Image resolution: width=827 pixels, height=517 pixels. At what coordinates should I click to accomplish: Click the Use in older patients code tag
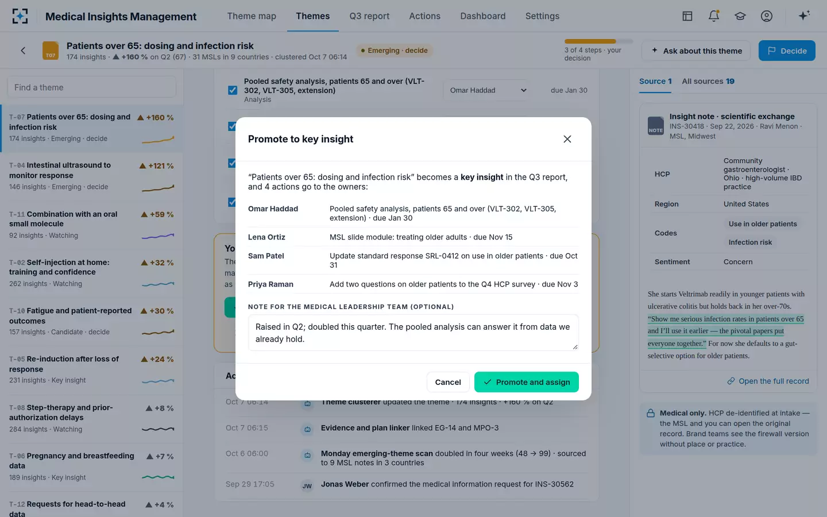tap(763, 224)
